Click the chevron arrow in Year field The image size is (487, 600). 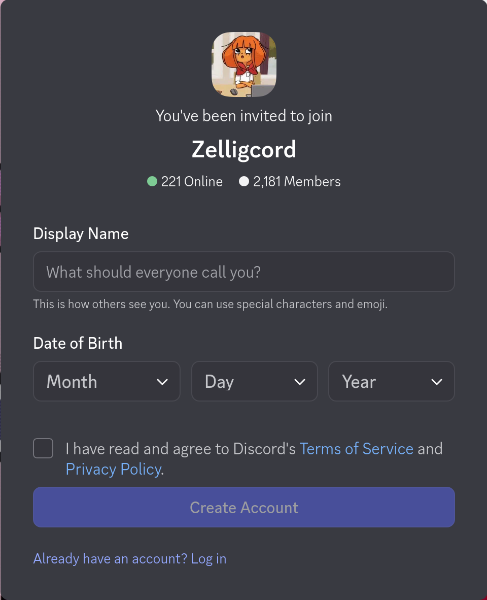pos(437,382)
